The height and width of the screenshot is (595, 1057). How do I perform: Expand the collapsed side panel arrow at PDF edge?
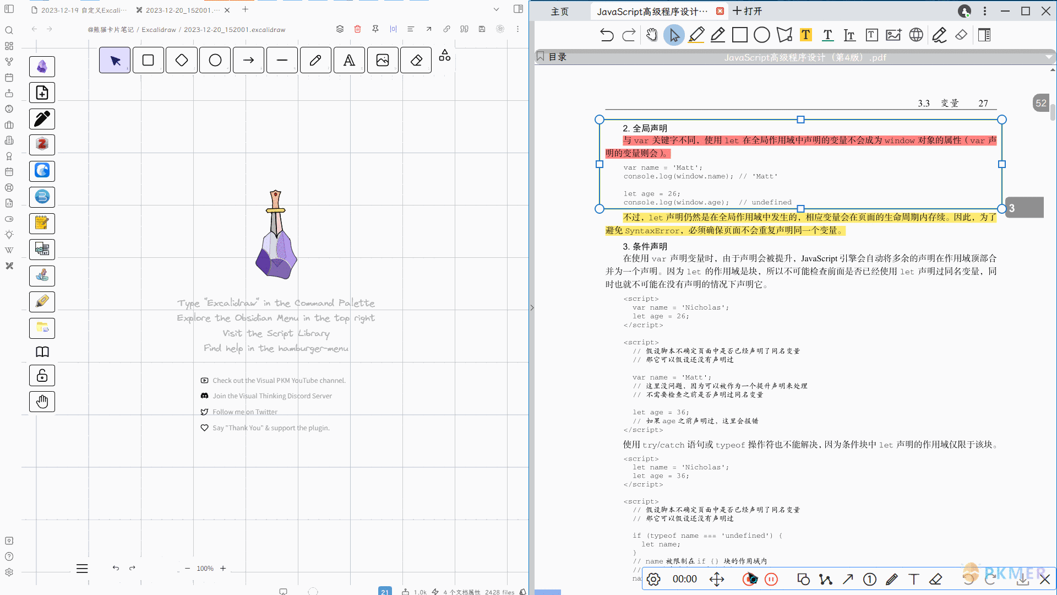[532, 307]
